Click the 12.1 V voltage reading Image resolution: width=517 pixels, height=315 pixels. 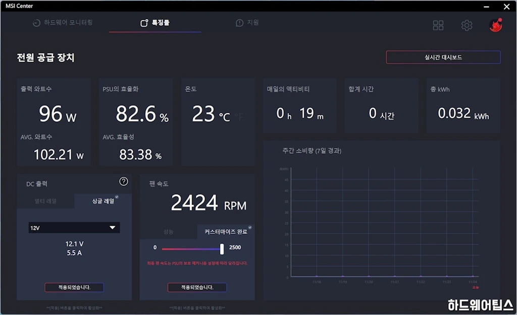click(x=74, y=244)
